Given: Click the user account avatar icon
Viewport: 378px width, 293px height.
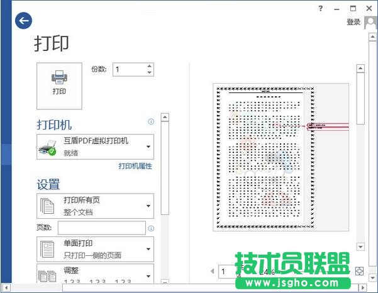Looking at the screenshot, I should (370, 23).
